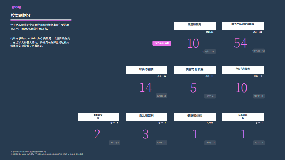Click the pink 前100名 label
Viewport: 285px width, 160px height.
pyautogui.click(x=17, y=7)
